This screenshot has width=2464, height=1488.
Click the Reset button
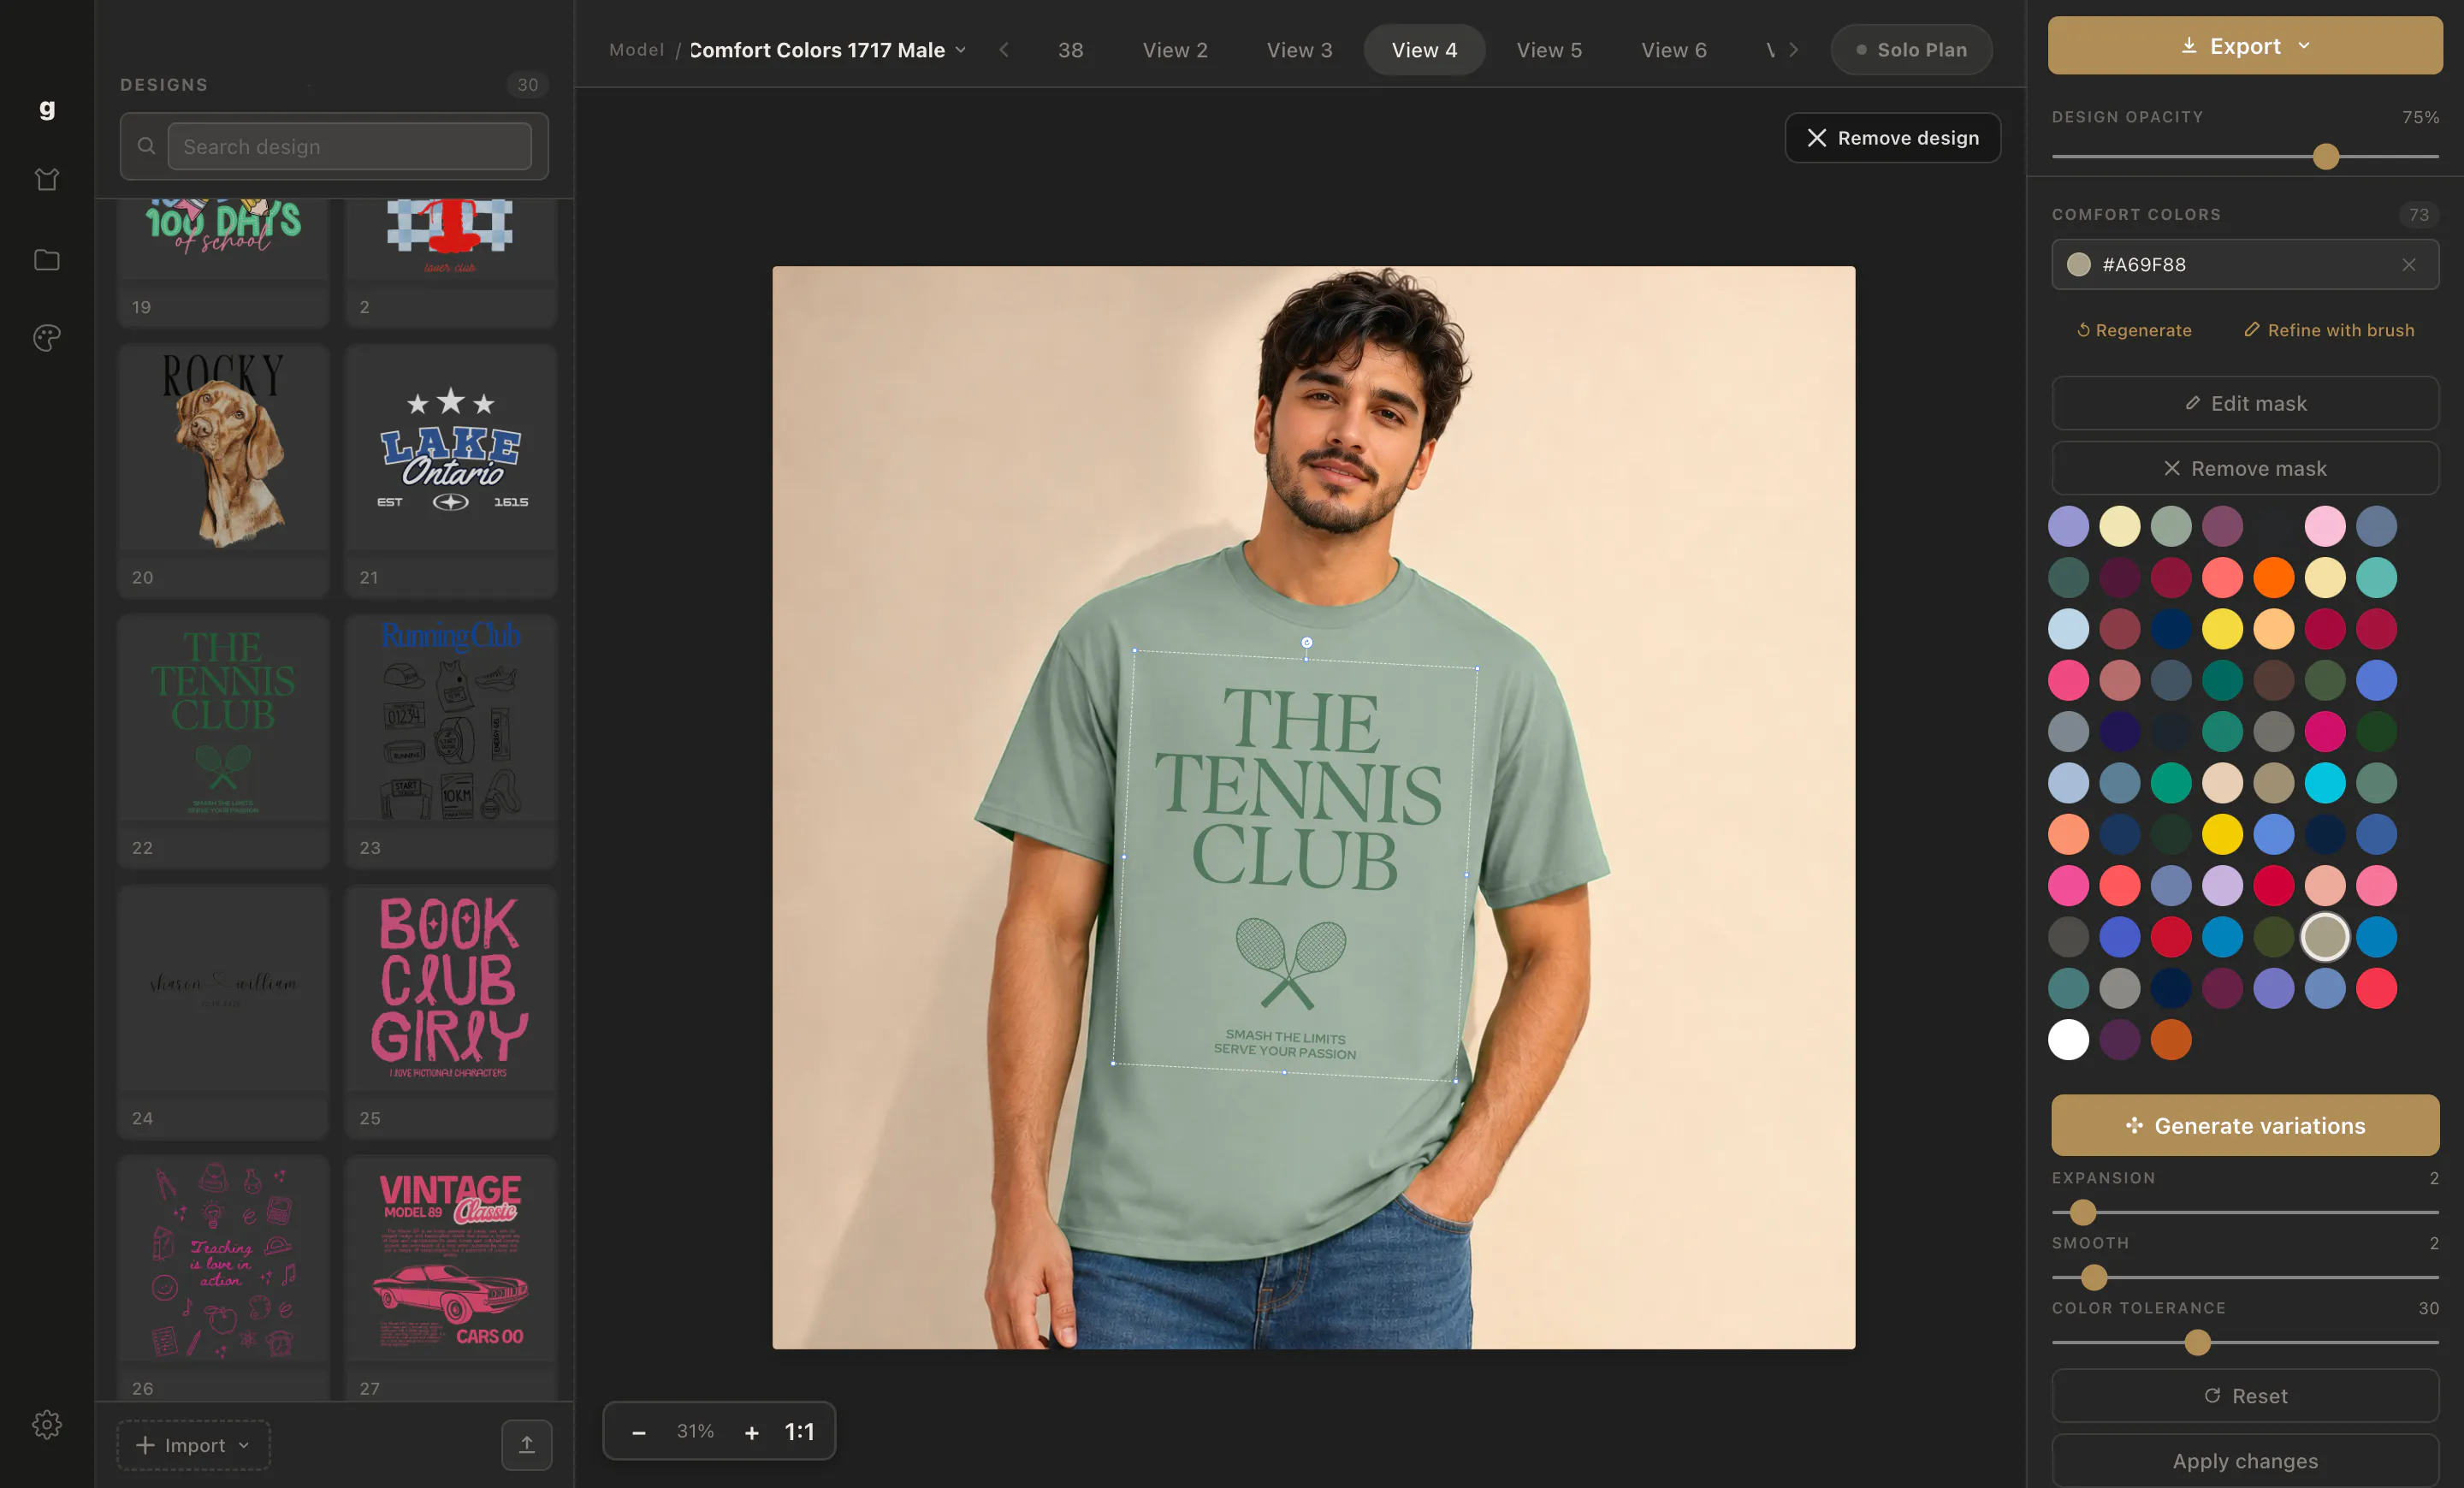(x=2244, y=1395)
